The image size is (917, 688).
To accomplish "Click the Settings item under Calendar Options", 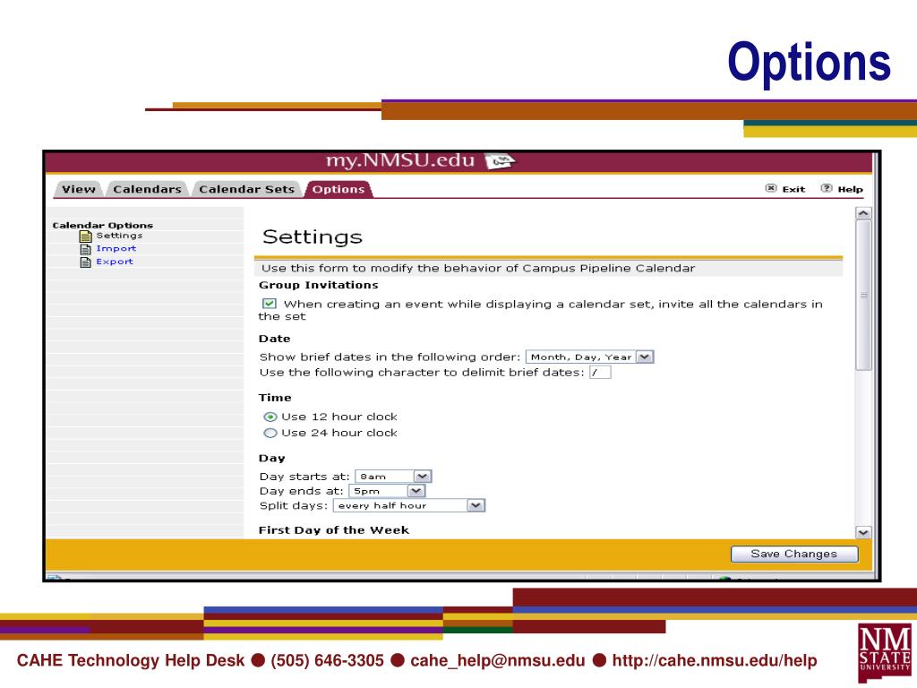I will (x=119, y=236).
